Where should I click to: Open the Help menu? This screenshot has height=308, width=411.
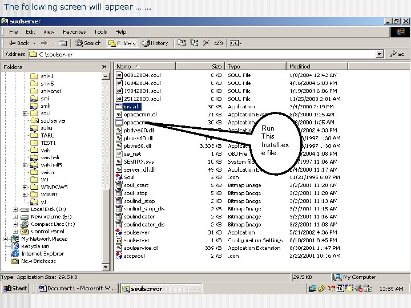(121, 32)
